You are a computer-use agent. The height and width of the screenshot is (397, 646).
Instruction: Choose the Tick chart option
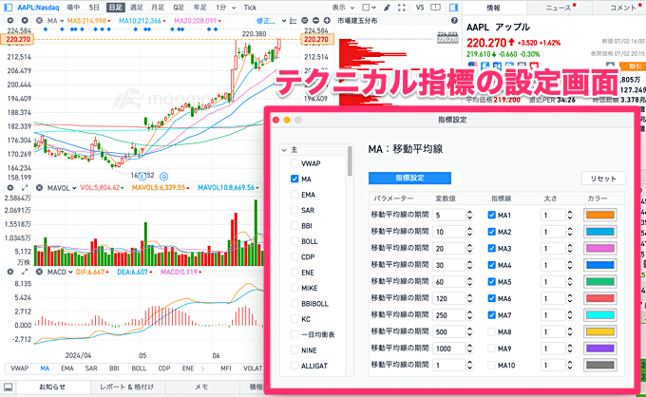(x=250, y=8)
